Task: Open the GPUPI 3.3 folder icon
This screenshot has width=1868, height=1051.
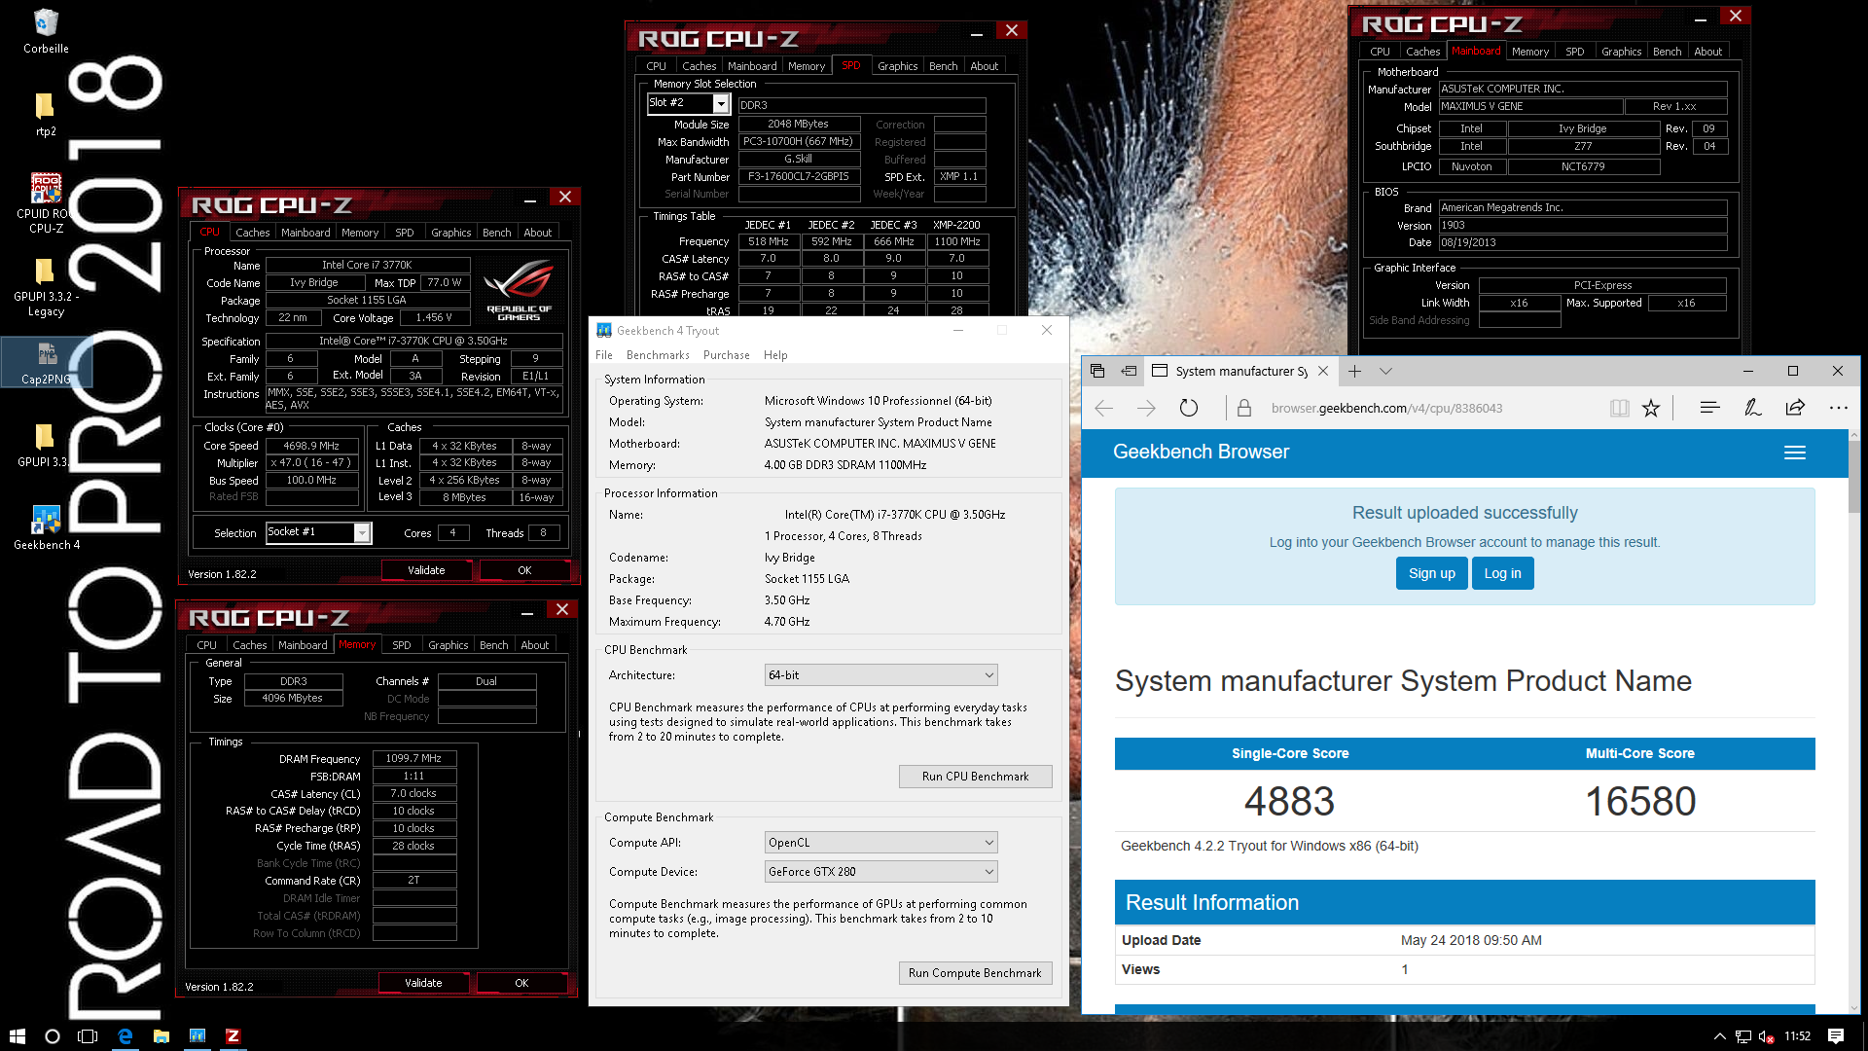Action: pos(46,445)
